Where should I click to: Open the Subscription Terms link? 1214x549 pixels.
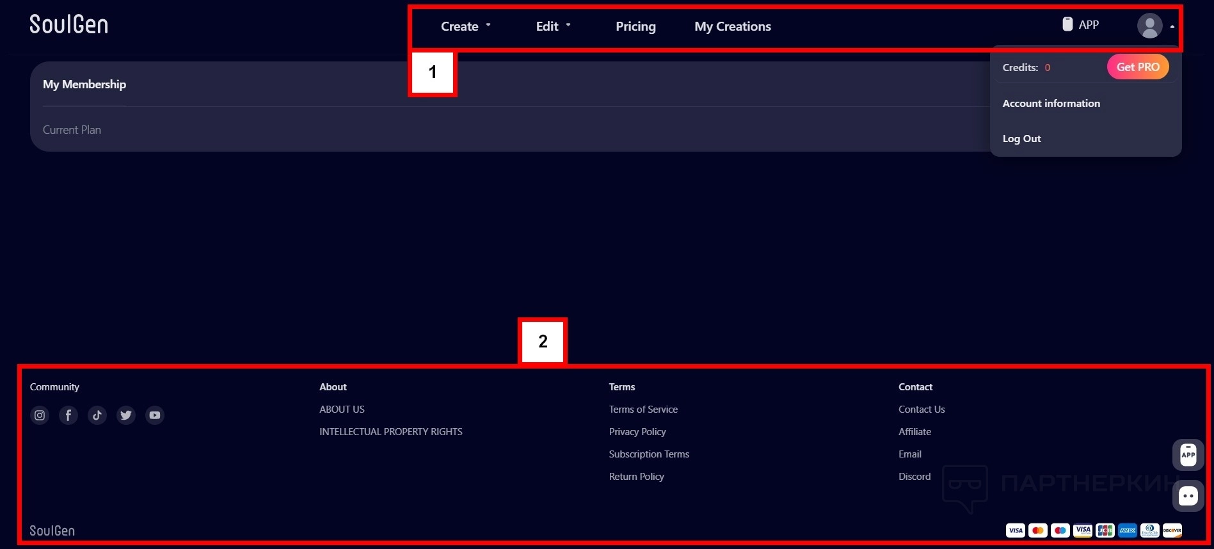(x=649, y=454)
